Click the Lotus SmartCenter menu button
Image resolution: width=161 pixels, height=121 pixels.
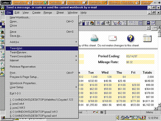[6, 3]
